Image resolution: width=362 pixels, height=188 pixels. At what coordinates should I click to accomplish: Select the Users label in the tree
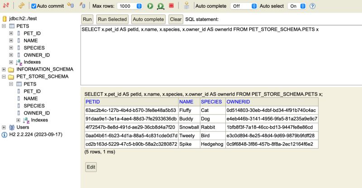[23, 127]
